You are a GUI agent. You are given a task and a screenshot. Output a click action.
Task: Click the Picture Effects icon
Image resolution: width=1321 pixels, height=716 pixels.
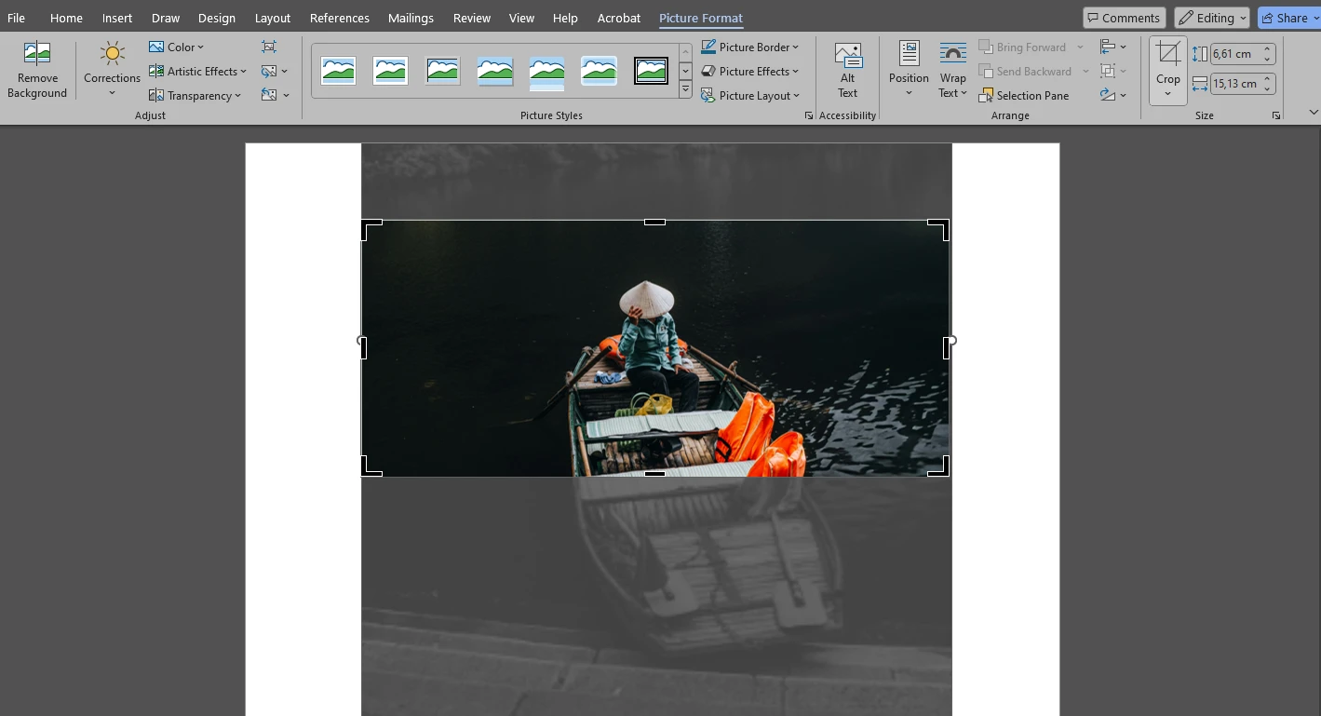click(708, 71)
